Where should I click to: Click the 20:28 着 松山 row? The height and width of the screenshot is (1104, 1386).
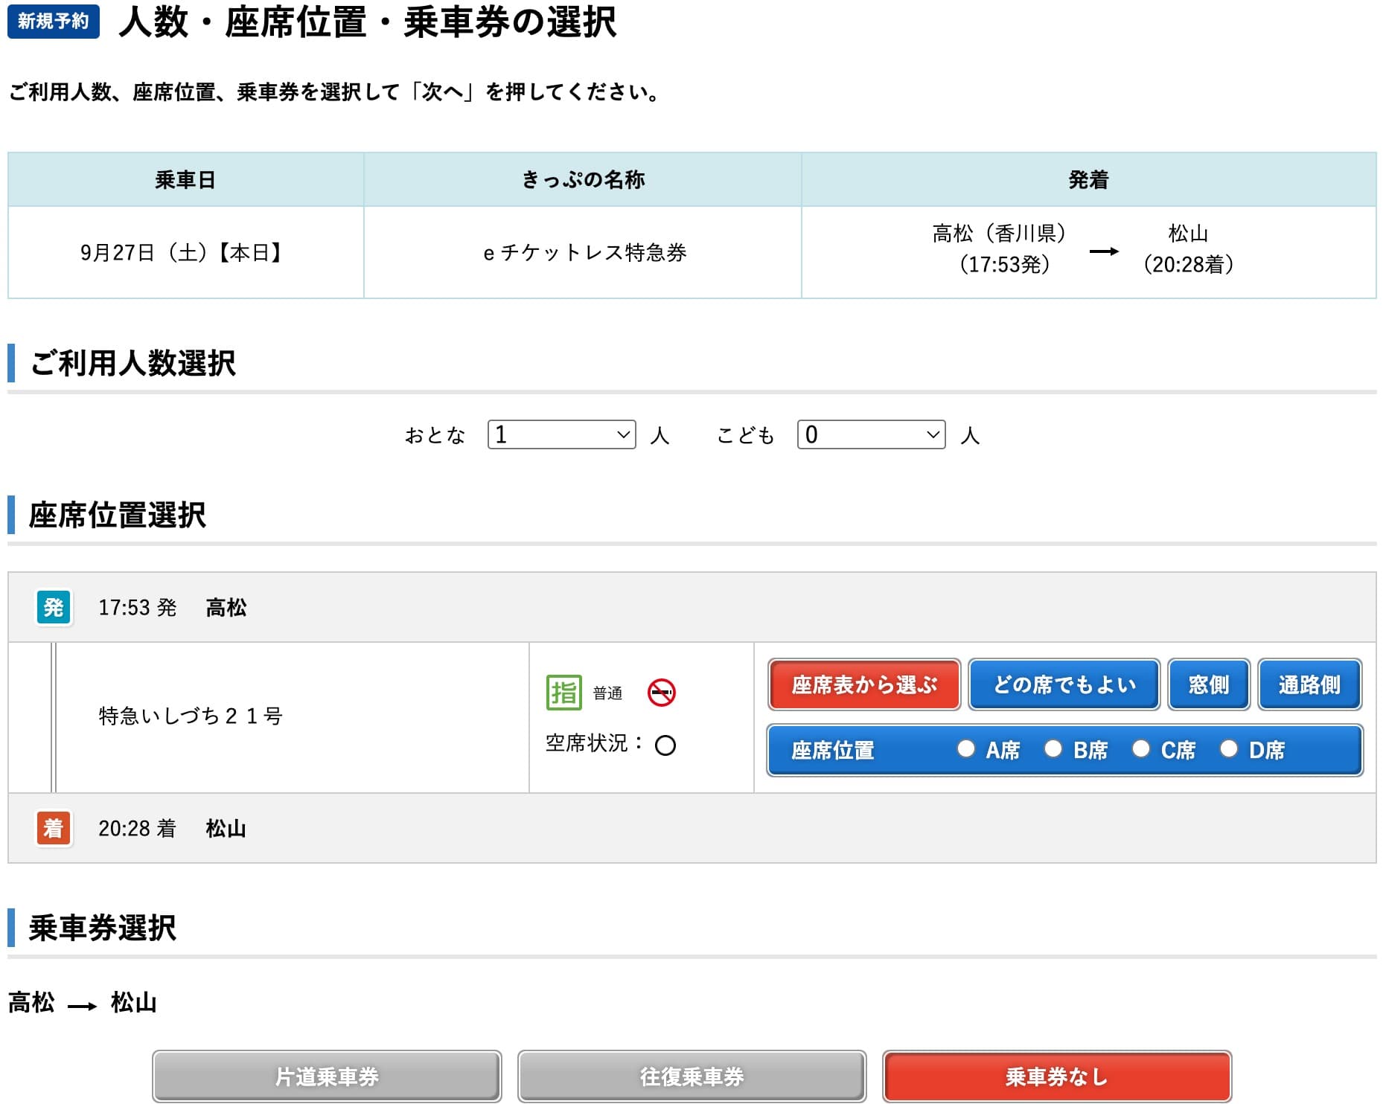692,828
